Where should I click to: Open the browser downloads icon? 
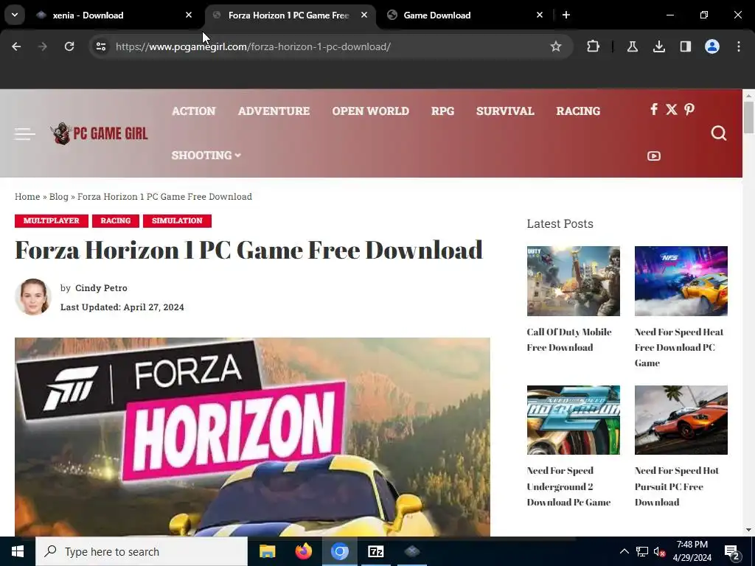pos(658,46)
